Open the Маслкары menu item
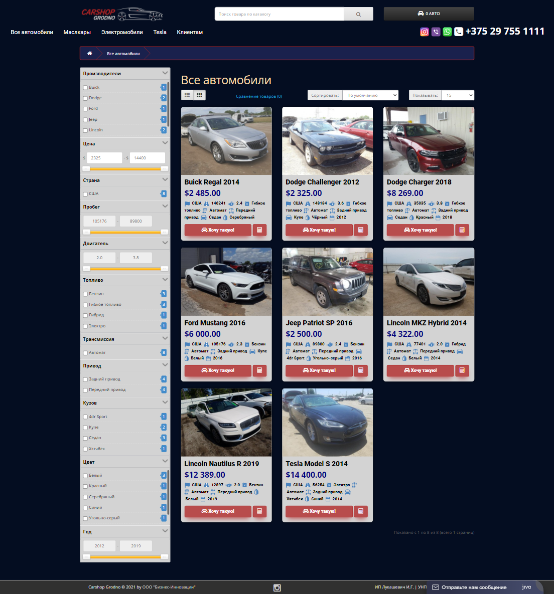This screenshot has width=554, height=594. pos(77,32)
